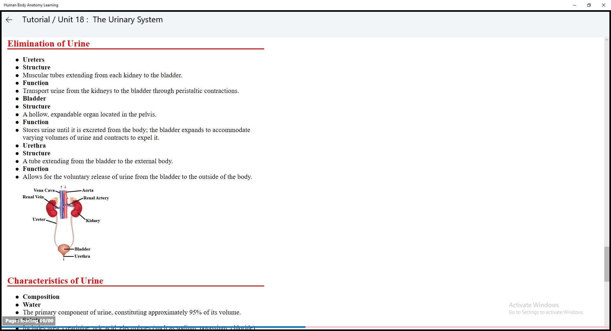Click the bold 'Urethra' bullet item
This screenshot has width=611, height=331.
coord(34,145)
